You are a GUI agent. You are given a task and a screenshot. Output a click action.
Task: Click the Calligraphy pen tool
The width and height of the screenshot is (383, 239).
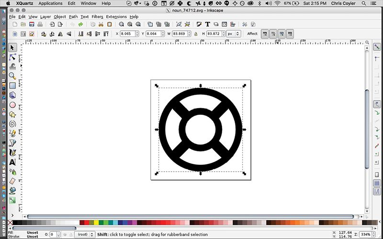pos(12,152)
